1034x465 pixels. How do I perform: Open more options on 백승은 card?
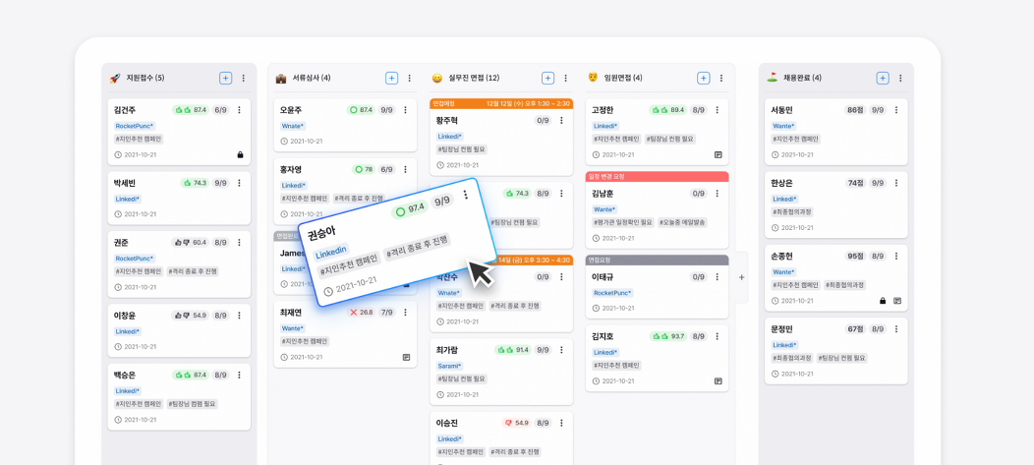(x=240, y=376)
